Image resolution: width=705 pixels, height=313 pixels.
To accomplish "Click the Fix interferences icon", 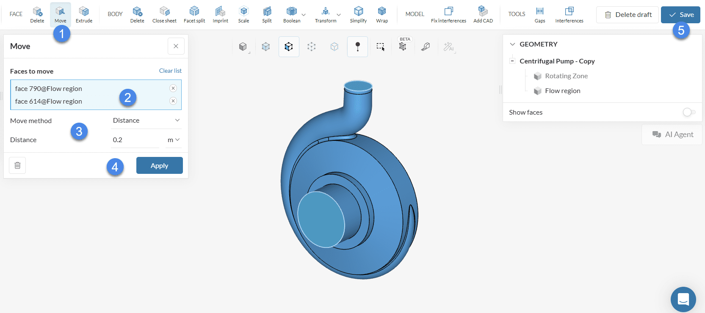I will (448, 14).
